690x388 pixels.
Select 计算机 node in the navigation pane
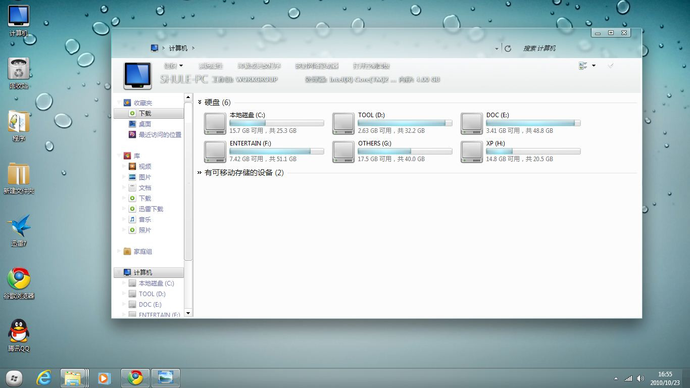pyautogui.click(x=149, y=272)
